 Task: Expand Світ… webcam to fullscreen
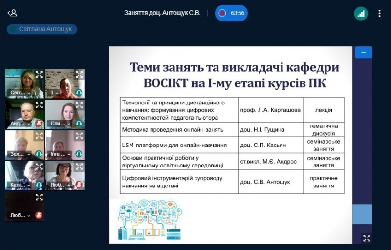point(39,75)
